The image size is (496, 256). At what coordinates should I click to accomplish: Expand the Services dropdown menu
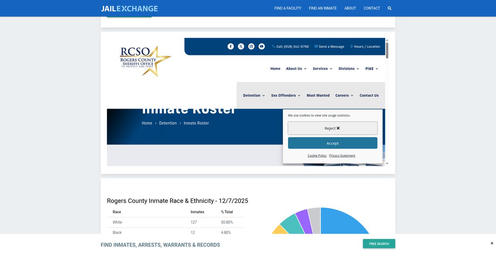[322, 69]
